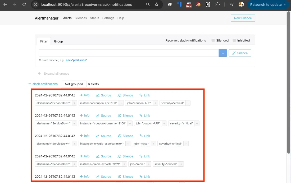The image size is (291, 183).
Task: Click the page vertical scrollbar
Action: click(289, 82)
